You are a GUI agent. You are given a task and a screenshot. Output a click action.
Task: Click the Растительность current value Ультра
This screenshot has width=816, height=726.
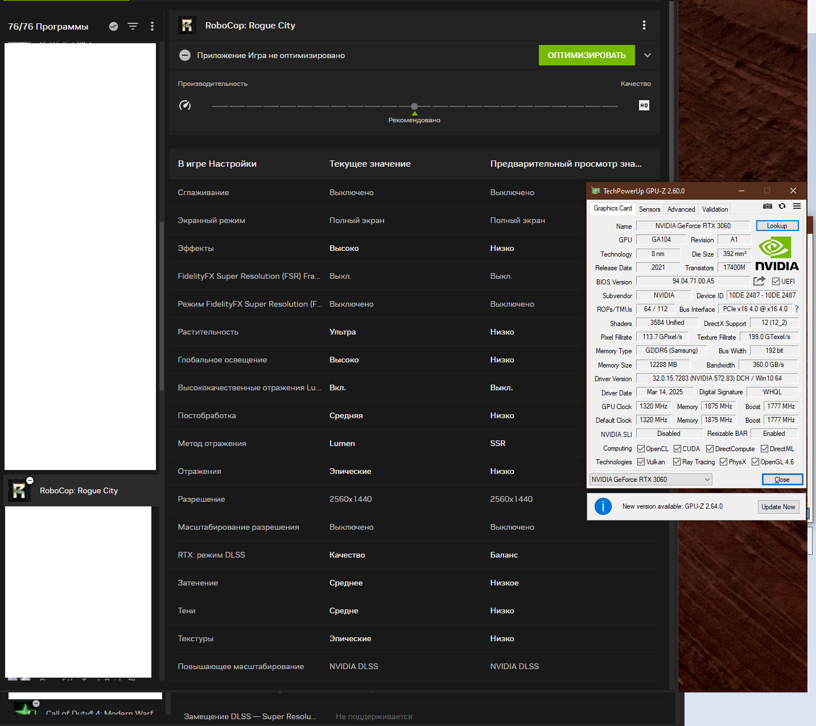[x=343, y=332]
